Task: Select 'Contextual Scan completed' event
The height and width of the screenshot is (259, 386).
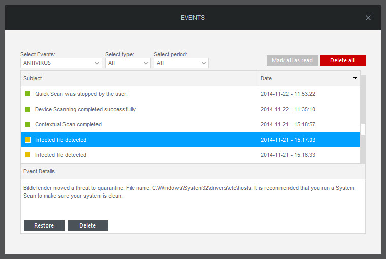Action: (x=190, y=124)
